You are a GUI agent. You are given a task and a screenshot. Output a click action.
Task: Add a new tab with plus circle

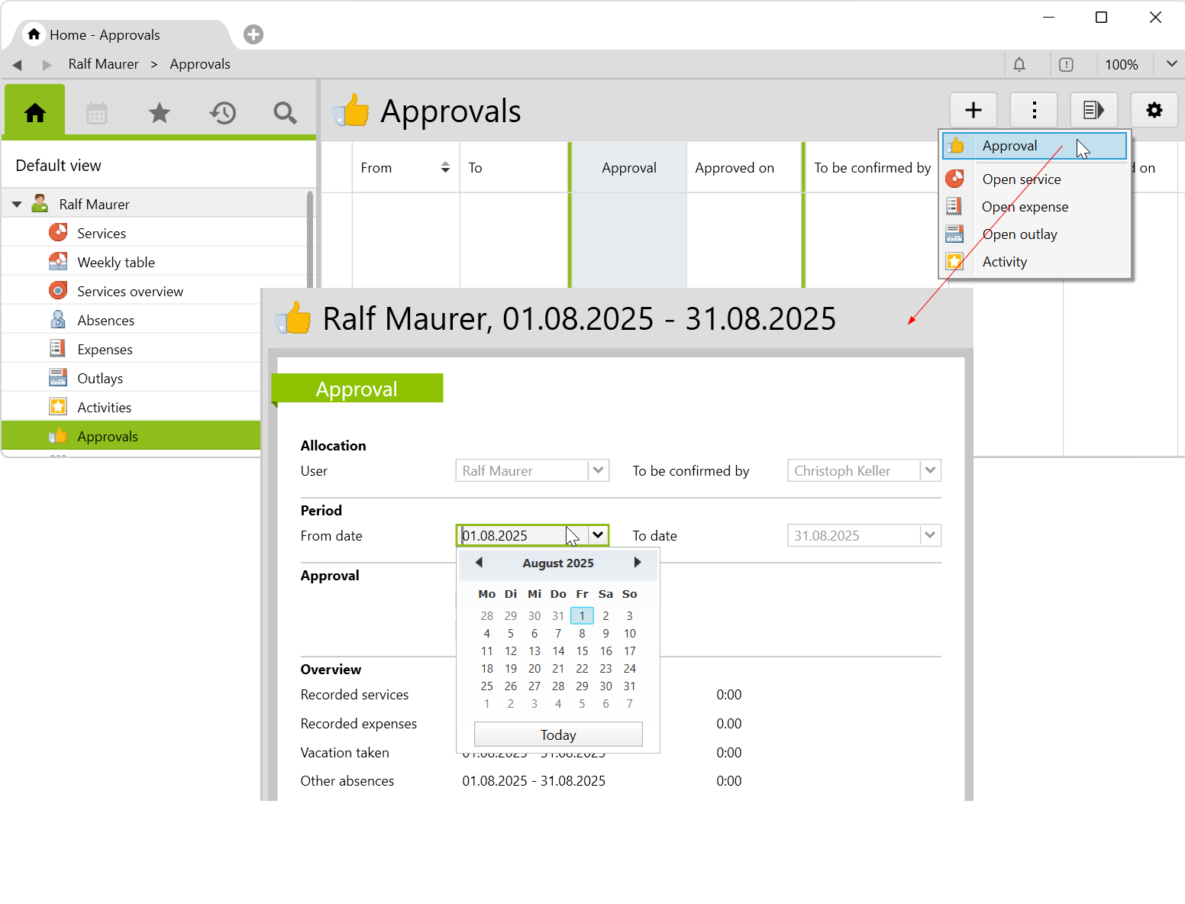point(253,34)
